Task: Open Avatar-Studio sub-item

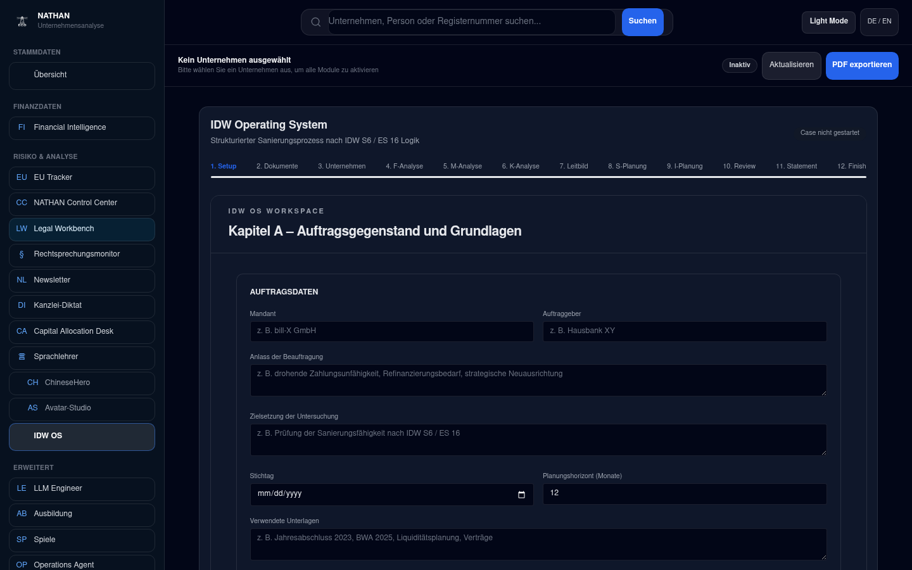Action: point(82,409)
